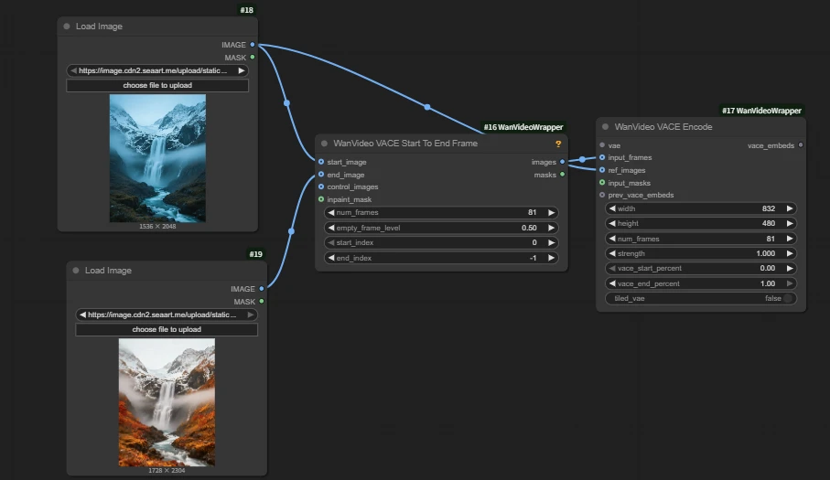Click choose file to upload in Load Image #19
This screenshot has width=830, height=480.
pos(167,330)
